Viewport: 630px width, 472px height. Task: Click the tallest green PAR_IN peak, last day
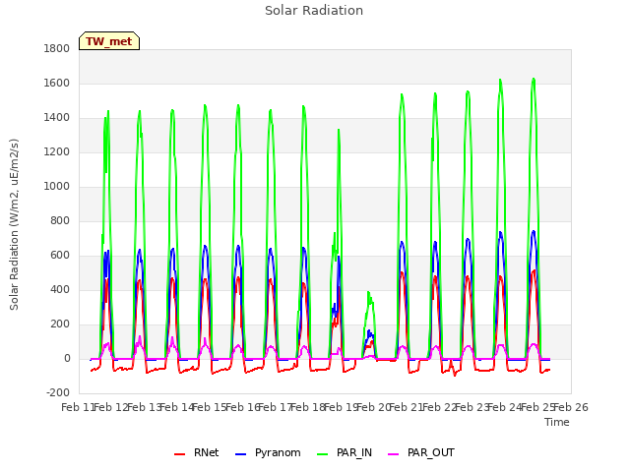click(534, 79)
